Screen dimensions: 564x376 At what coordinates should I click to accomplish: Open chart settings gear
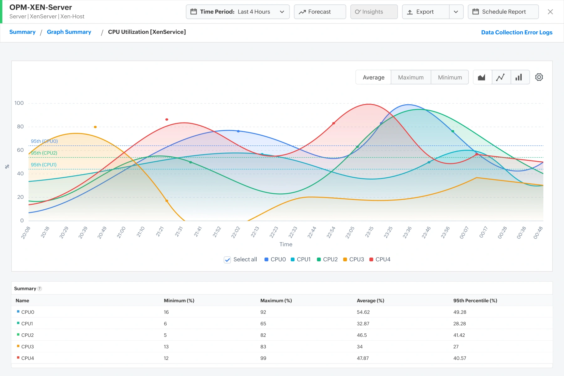click(x=539, y=77)
